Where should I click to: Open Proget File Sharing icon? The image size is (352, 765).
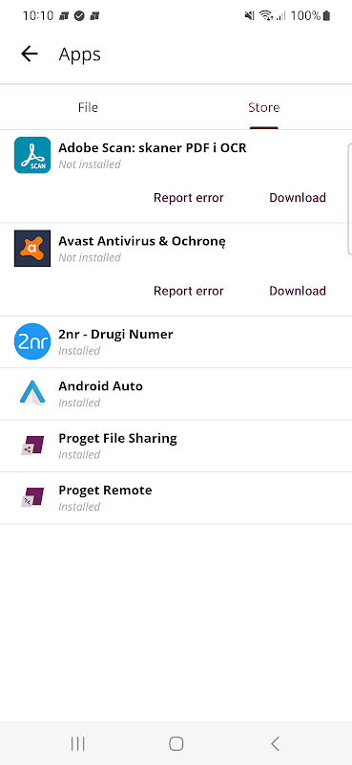32,446
